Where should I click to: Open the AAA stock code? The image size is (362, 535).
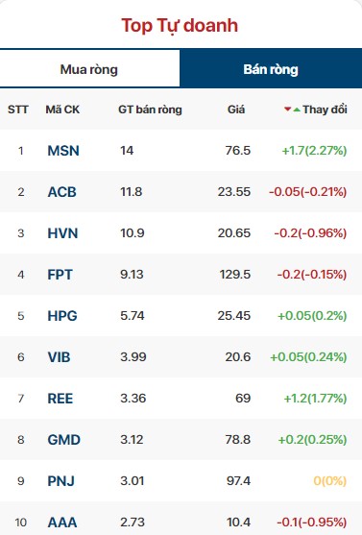tap(62, 523)
